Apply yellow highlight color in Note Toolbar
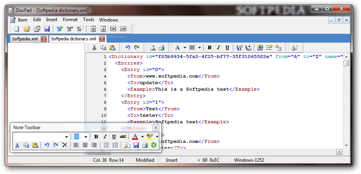The image size is (361, 174). click(x=150, y=137)
